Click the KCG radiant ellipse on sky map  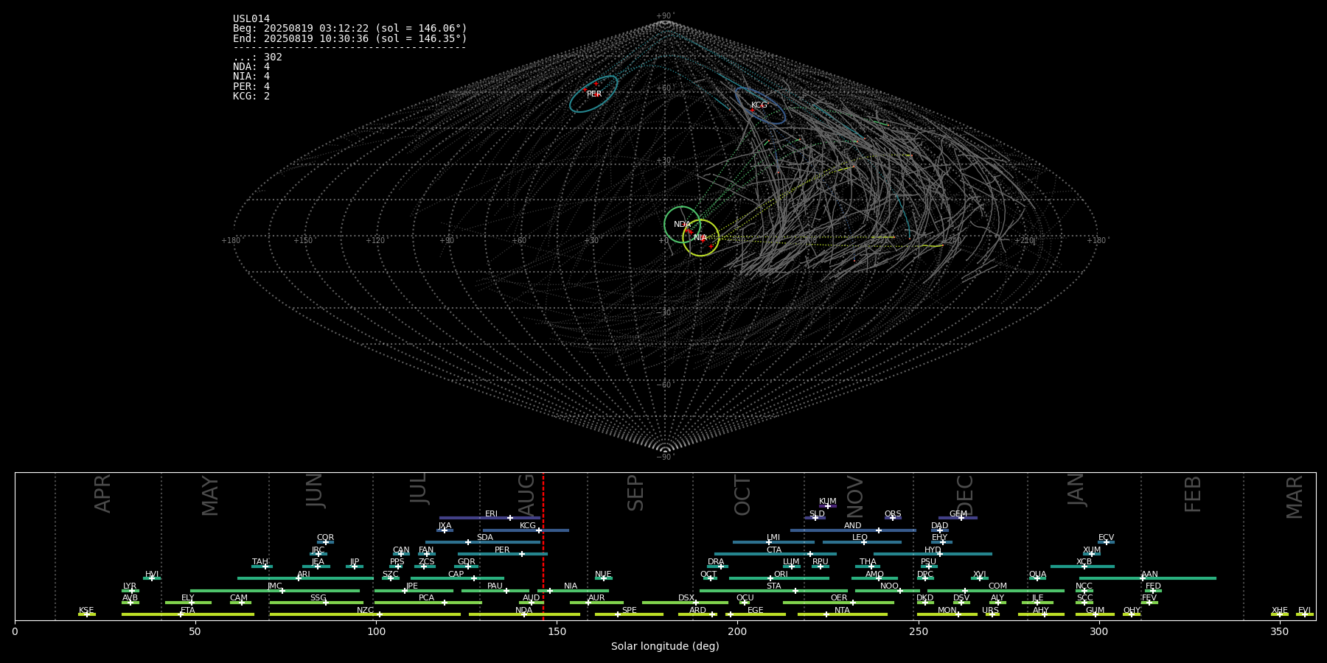pyautogui.click(x=759, y=105)
